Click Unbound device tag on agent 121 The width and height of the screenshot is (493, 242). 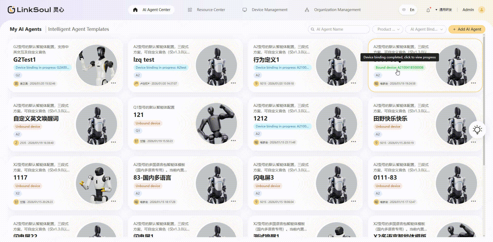(148, 123)
